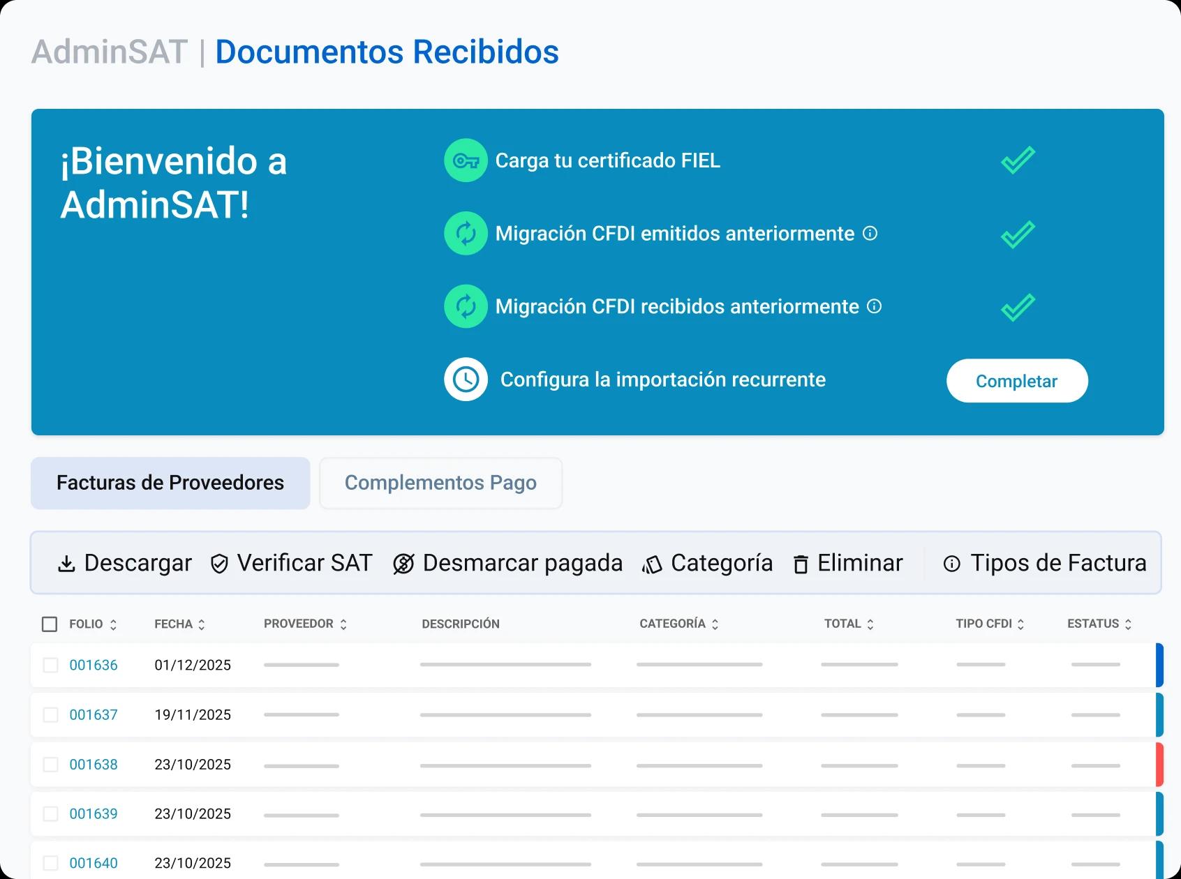The height and width of the screenshot is (879, 1181).
Task: Check the box for folio 001638
Action: tap(51, 765)
